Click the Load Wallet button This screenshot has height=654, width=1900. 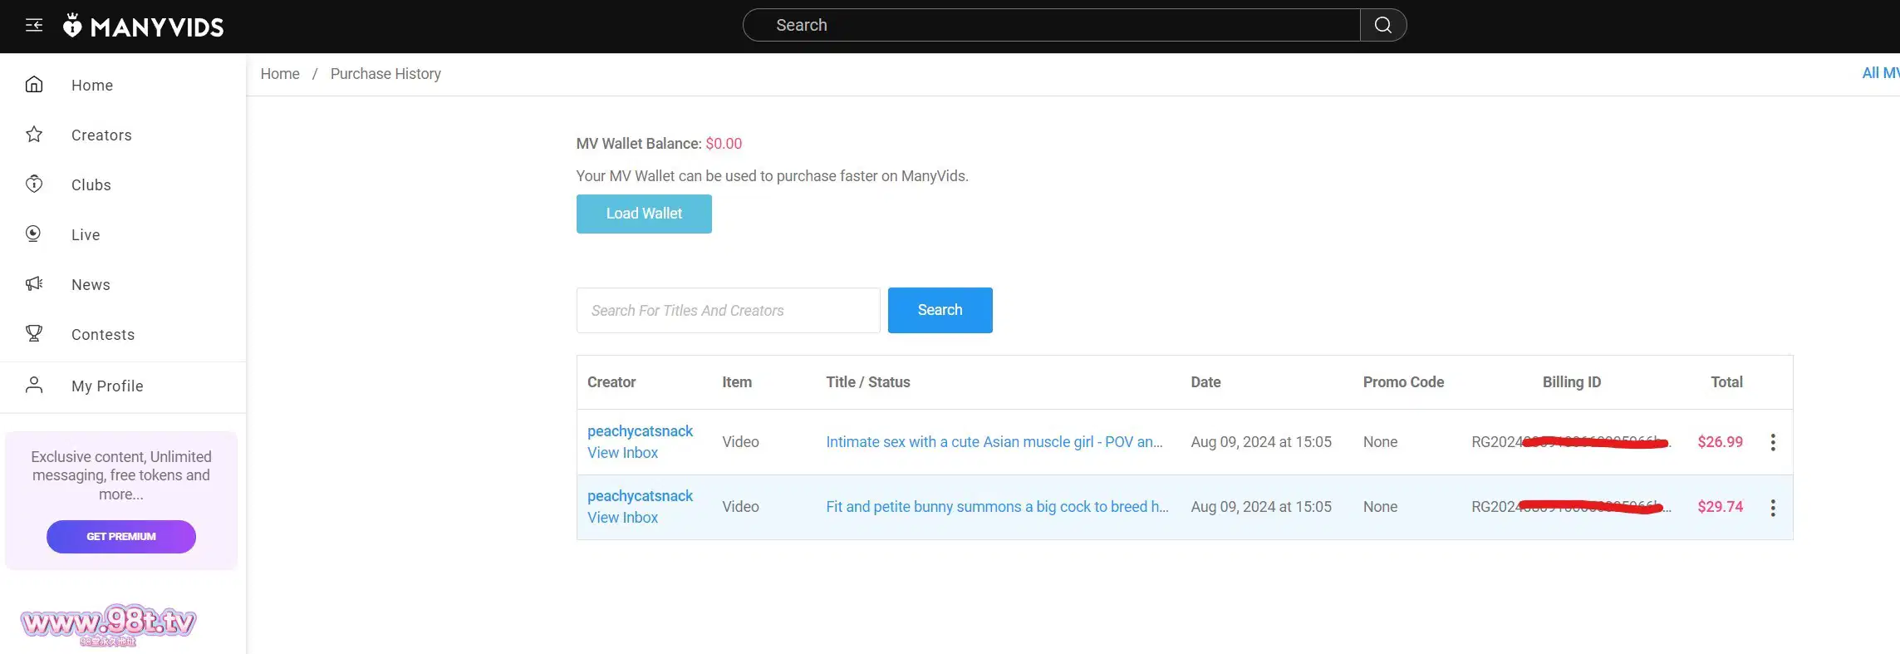pyautogui.click(x=644, y=214)
